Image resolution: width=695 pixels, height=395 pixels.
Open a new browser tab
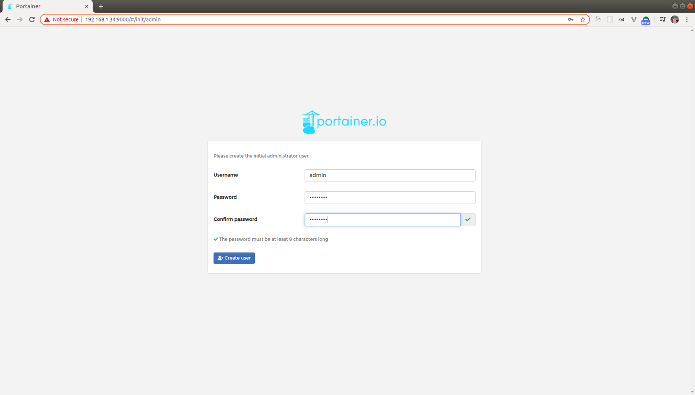pos(101,6)
